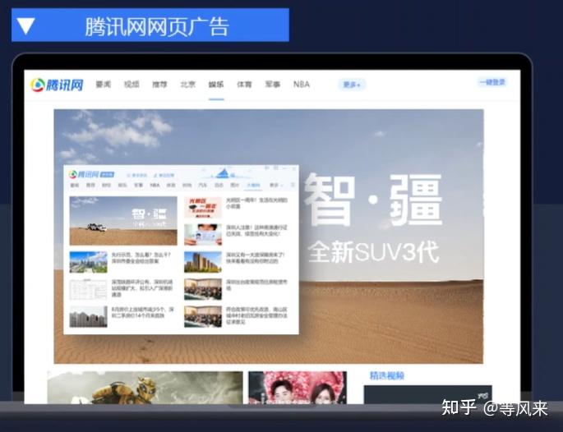Open the headline starting with 8月房价上涨城市

[142, 313]
